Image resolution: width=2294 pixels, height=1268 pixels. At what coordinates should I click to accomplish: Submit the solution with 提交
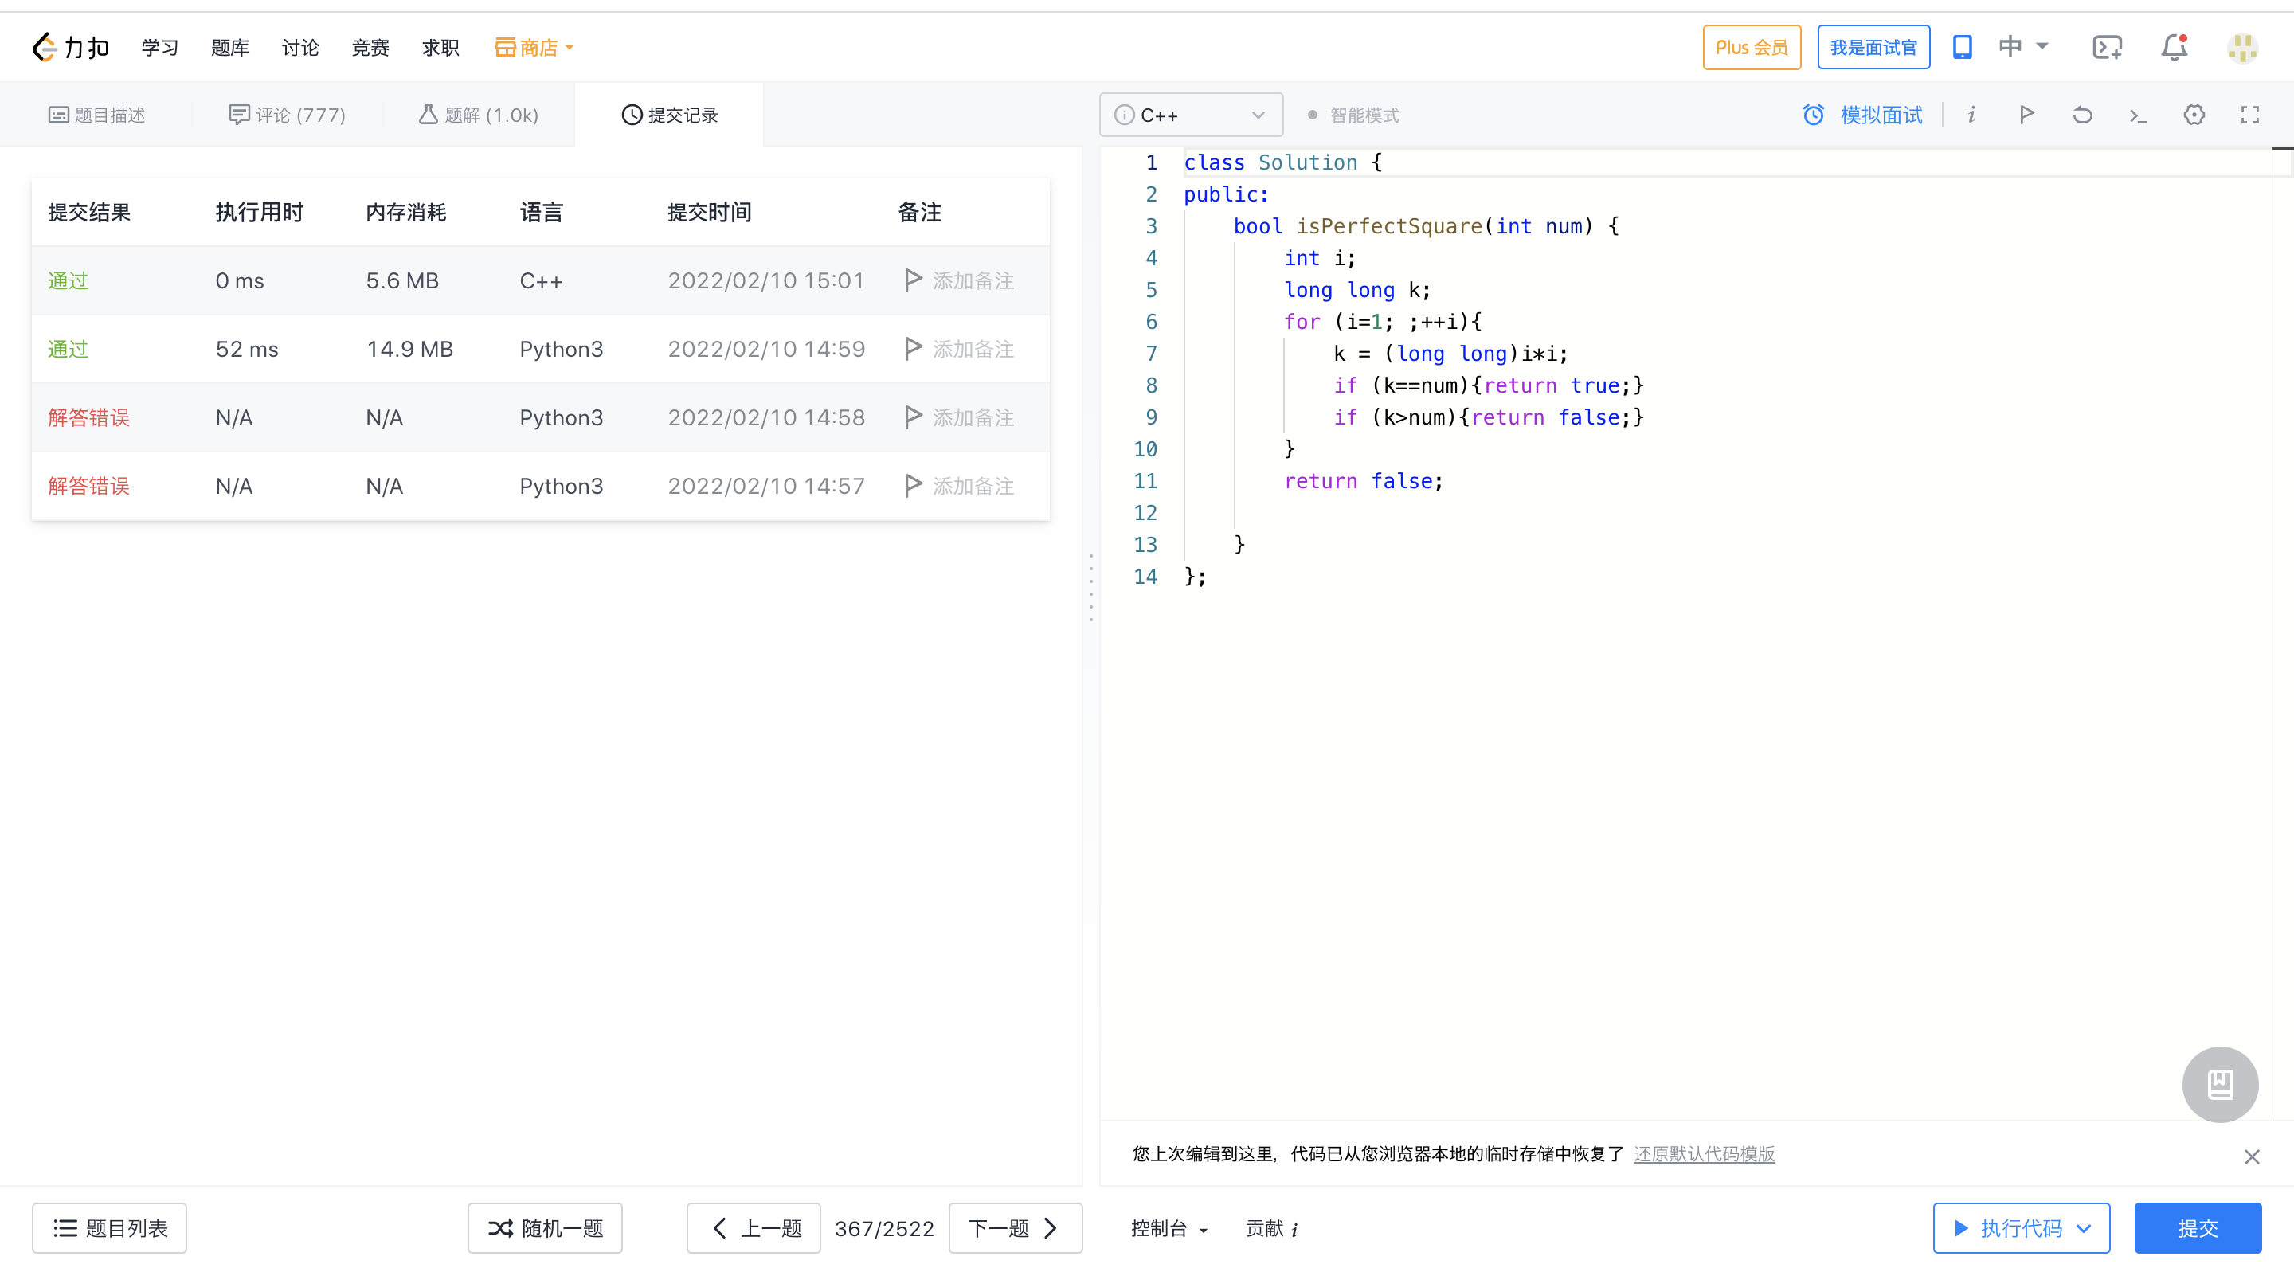(2198, 1228)
